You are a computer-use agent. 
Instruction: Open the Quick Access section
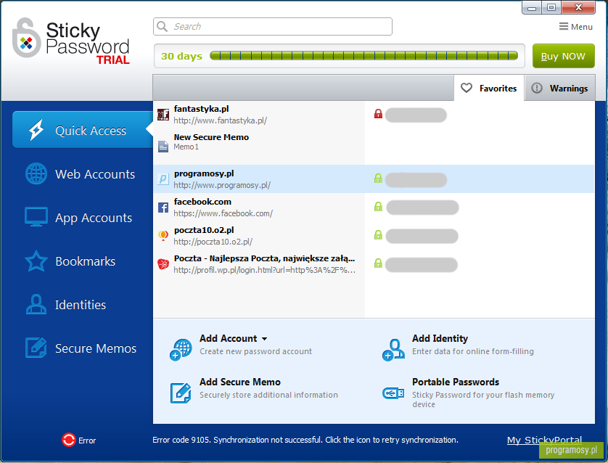(x=83, y=130)
